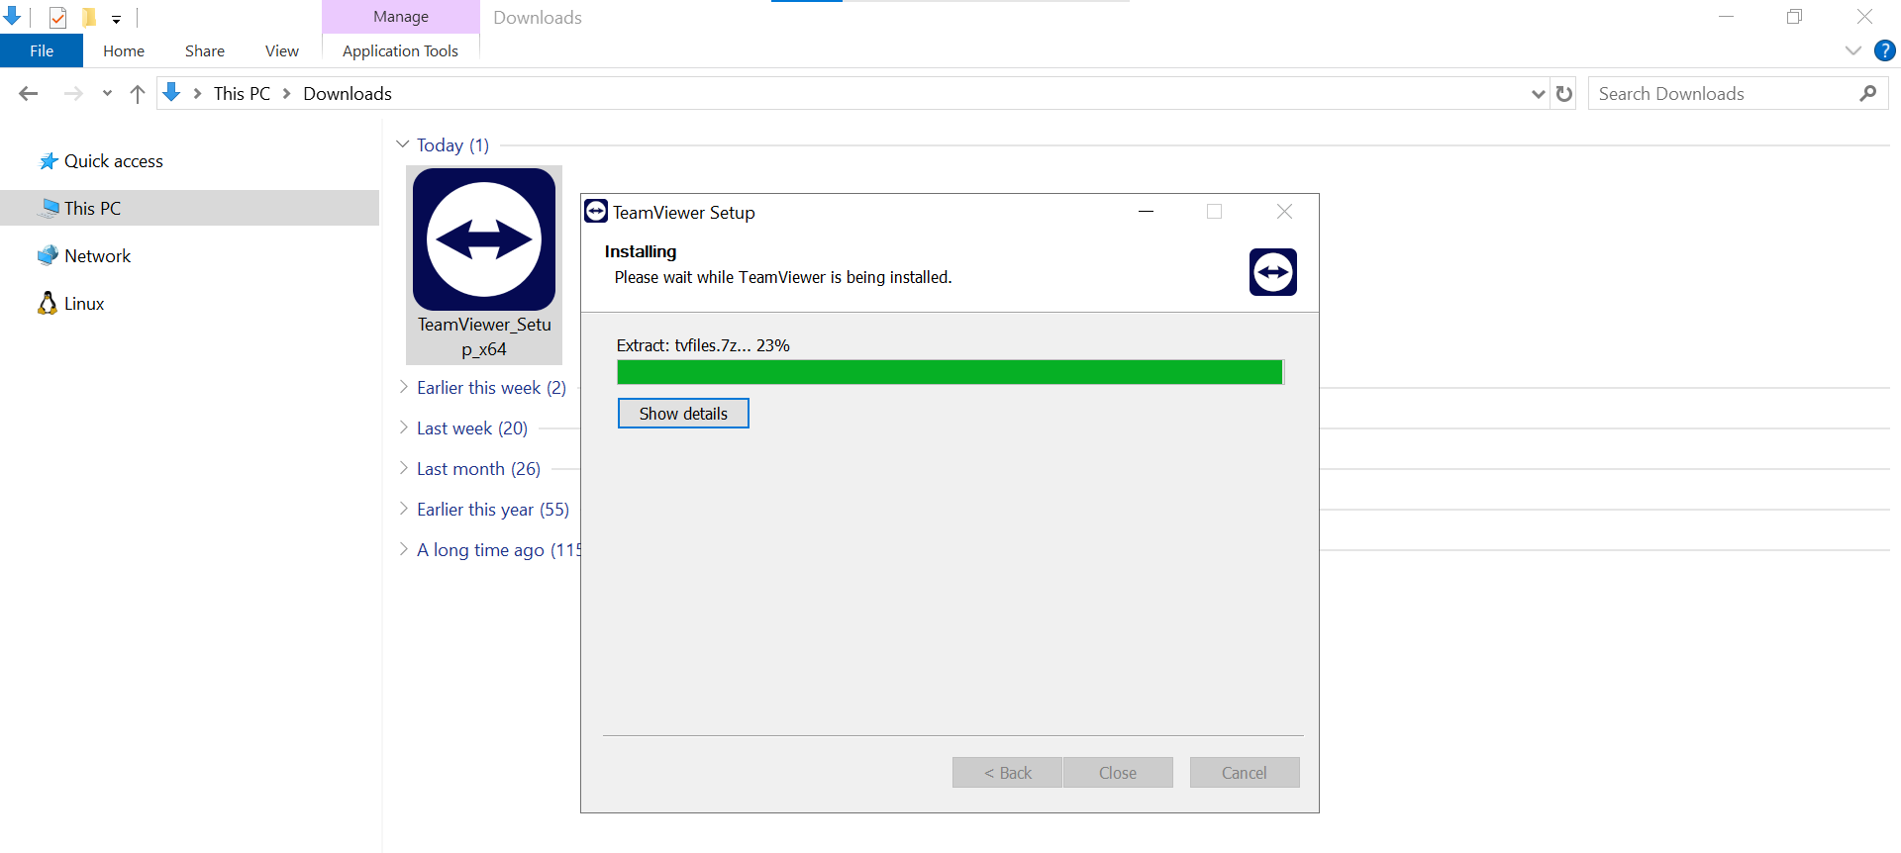This screenshot has width=1901, height=853.
Task: Click the Back navigation arrow
Action: (x=29, y=94)
